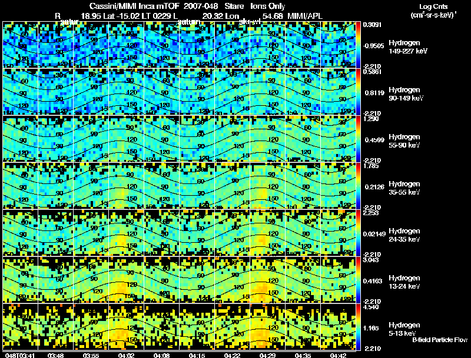Click Hydrogen 13-24 keV panel at 04:29
The width and height of the screenshot is (471, 358).
coord(267,280)
